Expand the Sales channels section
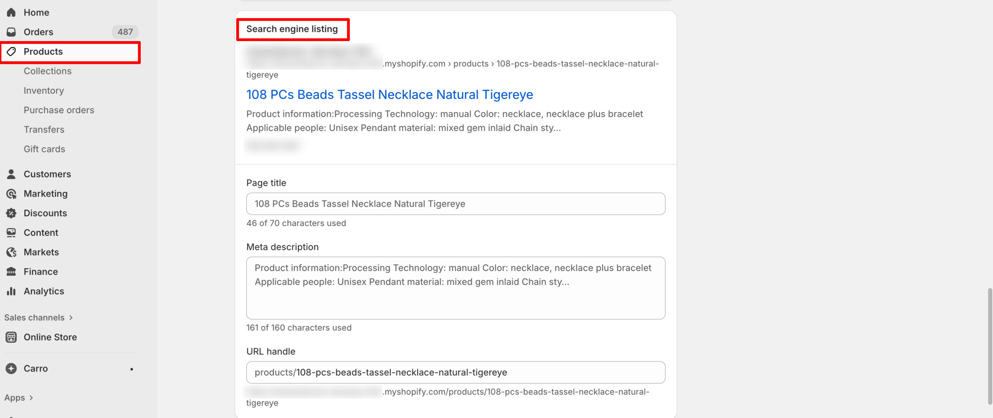993x418 pixels. pyautogui.click(x=39, y=317)
